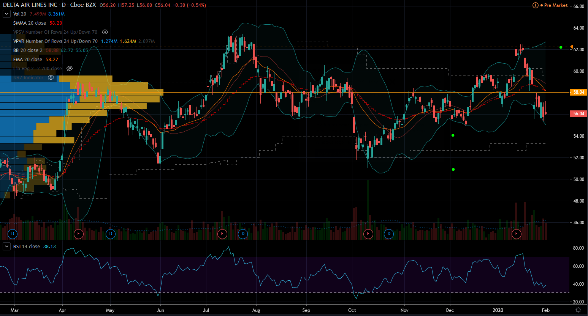Click the VPVR Number Of Rows legend entry

click(x=55, y=41)
